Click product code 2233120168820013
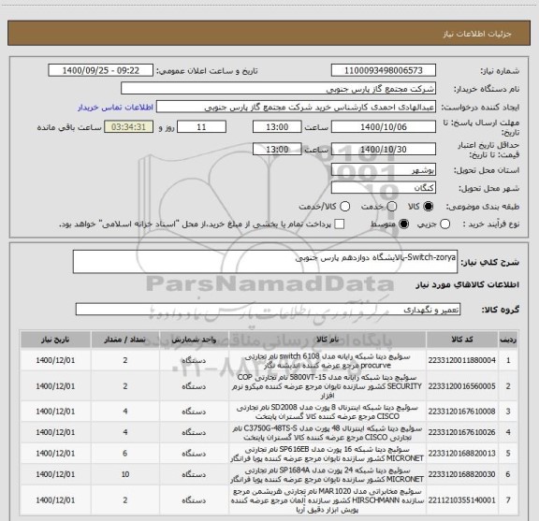 (462, 454)
